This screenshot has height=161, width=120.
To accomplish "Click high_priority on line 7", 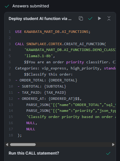I will (85, 68).
